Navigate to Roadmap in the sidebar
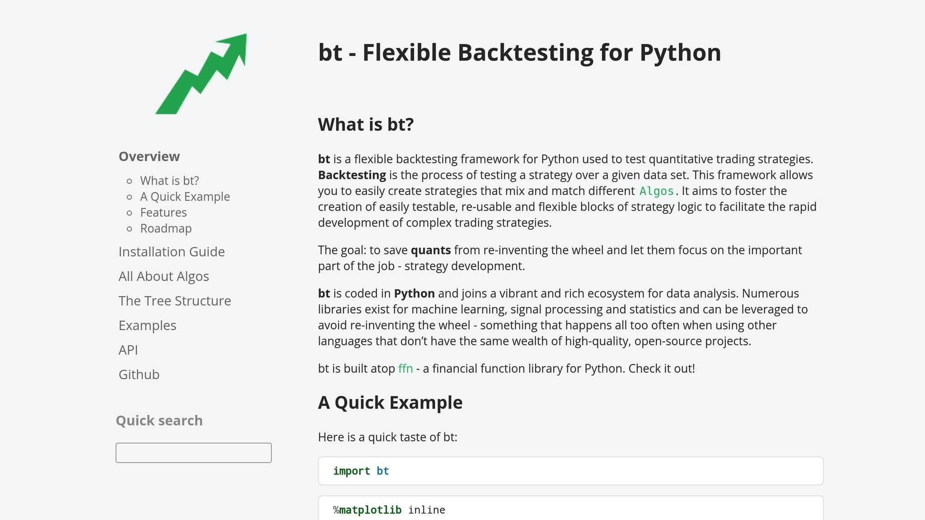 click(x=166, y=228)
